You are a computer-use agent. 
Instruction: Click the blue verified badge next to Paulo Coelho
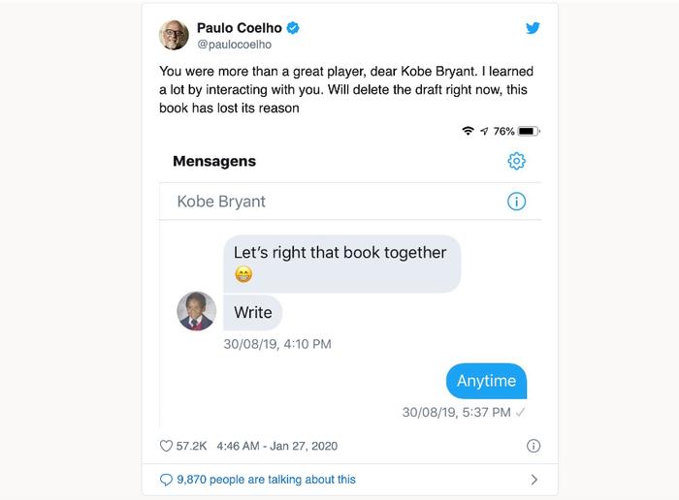pos(293,28)
